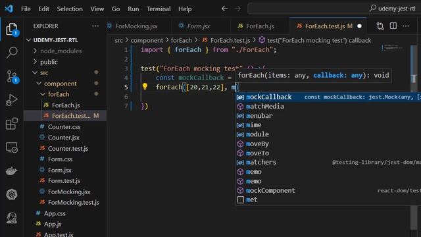Click the udemy-jest-rtl command center search box

[x=334, y=9]
